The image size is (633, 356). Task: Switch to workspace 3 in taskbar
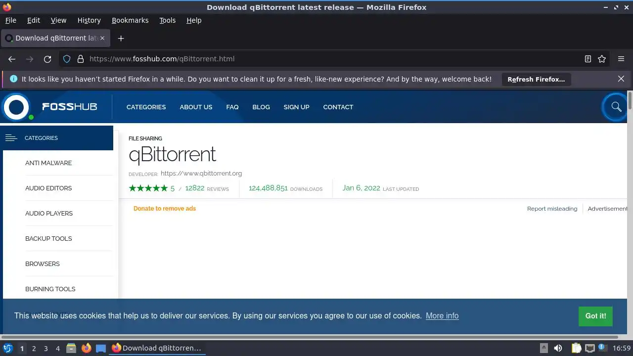click(x=45, y=349)
